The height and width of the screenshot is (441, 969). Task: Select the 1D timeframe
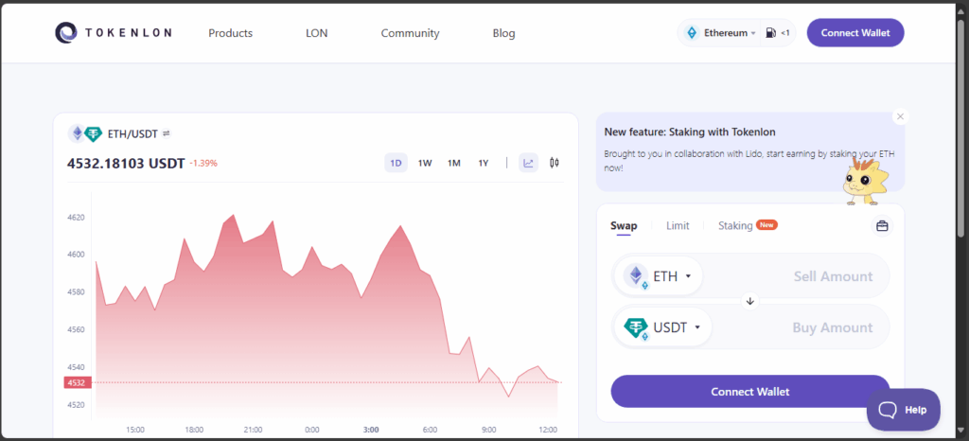[396, 163]
